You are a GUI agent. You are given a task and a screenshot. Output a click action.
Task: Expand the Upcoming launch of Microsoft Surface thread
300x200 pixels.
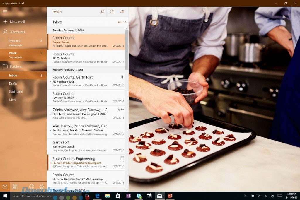(x=50, y=130)
